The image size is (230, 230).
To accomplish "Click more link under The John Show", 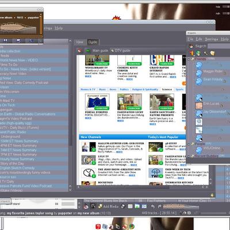I will tap(132, 175).
